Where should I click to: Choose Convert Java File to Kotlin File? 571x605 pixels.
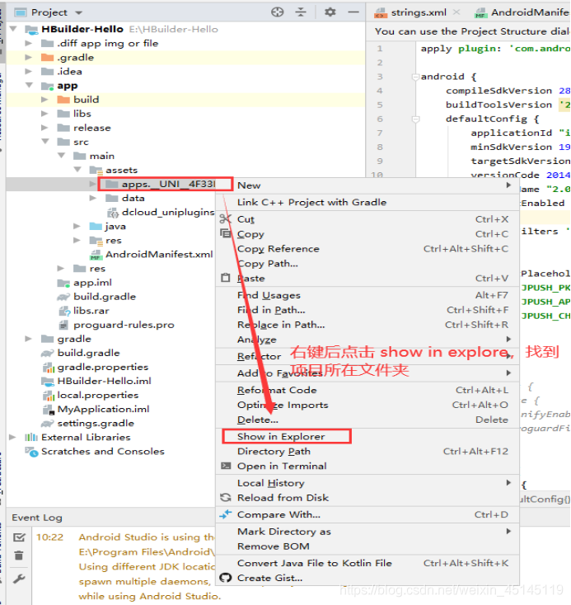[x=367, y=563]
